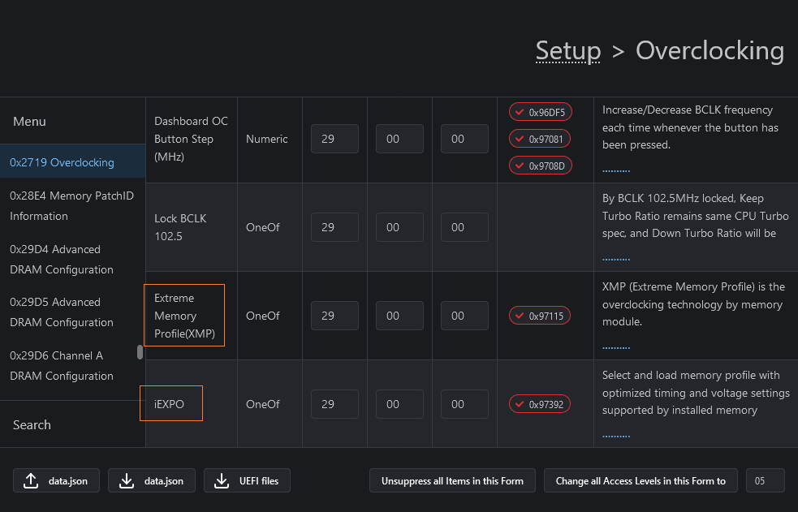Expand Lock BCLK 102.5 description text
The height and width of the screenshot is (512, 798).
[x=616, y=259]
